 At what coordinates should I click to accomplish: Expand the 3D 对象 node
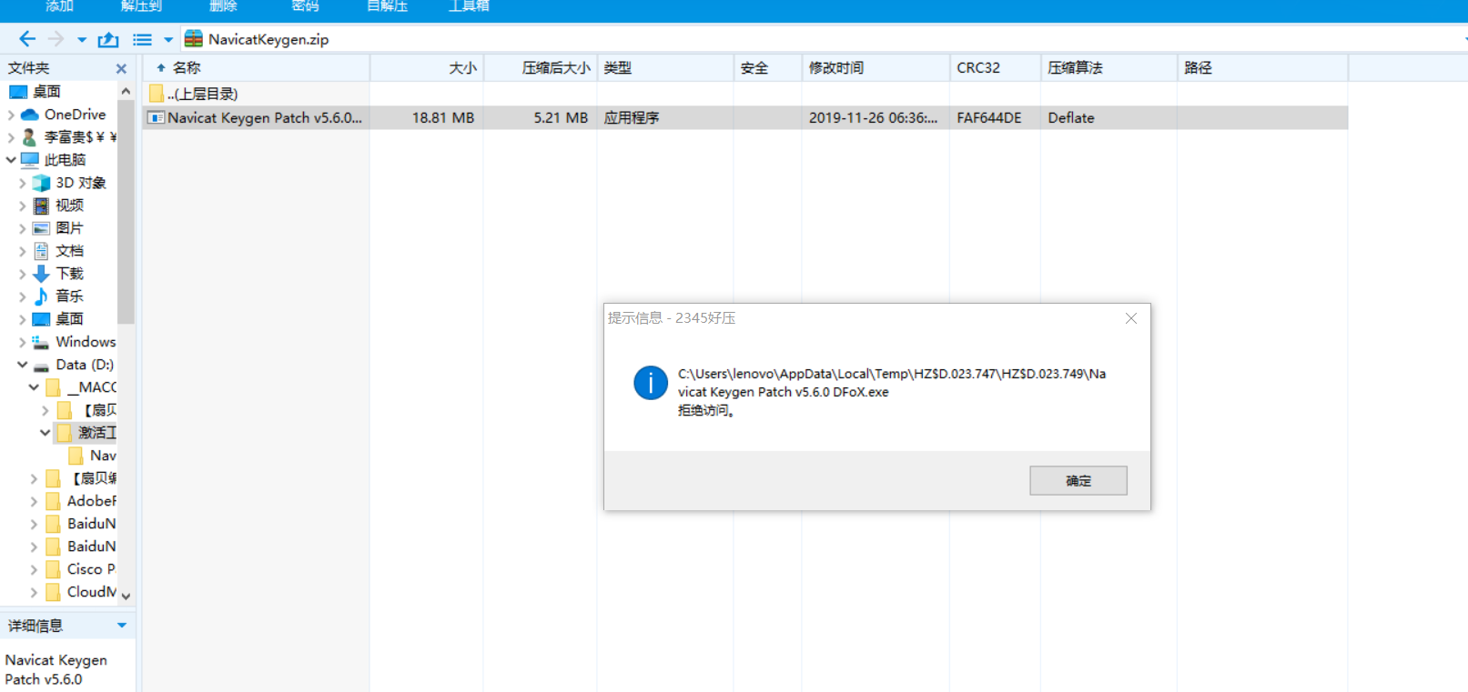click(22, 183)
